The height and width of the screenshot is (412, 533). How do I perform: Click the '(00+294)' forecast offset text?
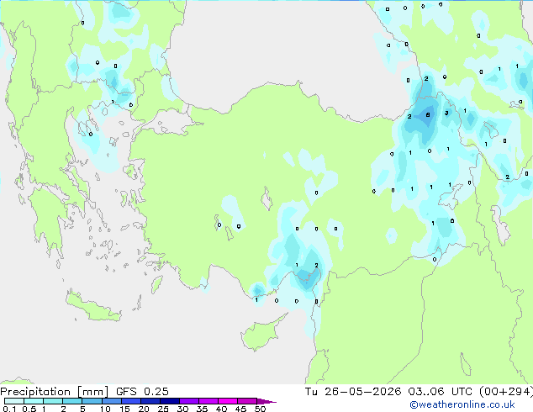[506, 392]
